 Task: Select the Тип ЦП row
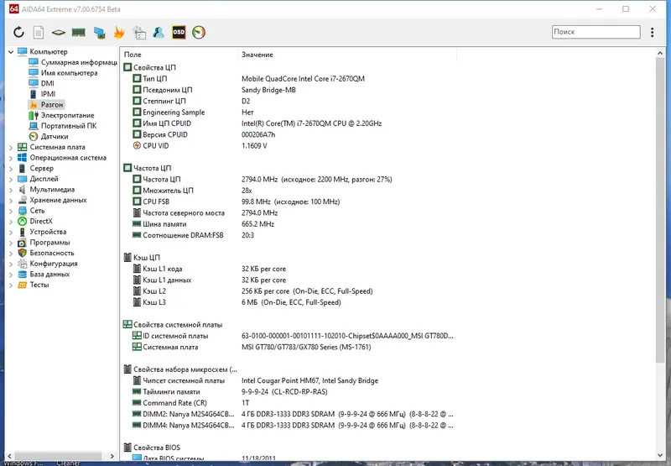pos(289,79)
